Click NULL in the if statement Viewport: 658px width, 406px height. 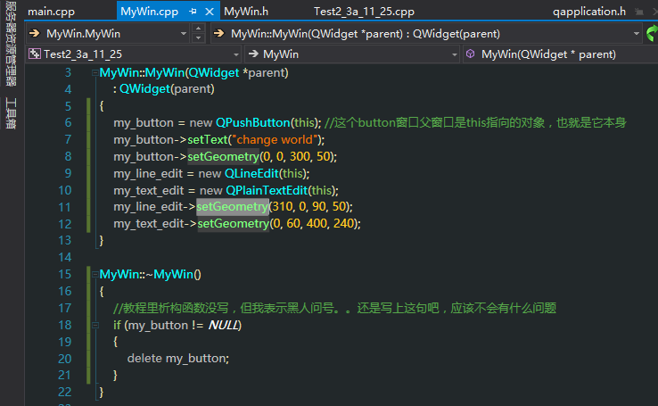click(x=223, y=325)
